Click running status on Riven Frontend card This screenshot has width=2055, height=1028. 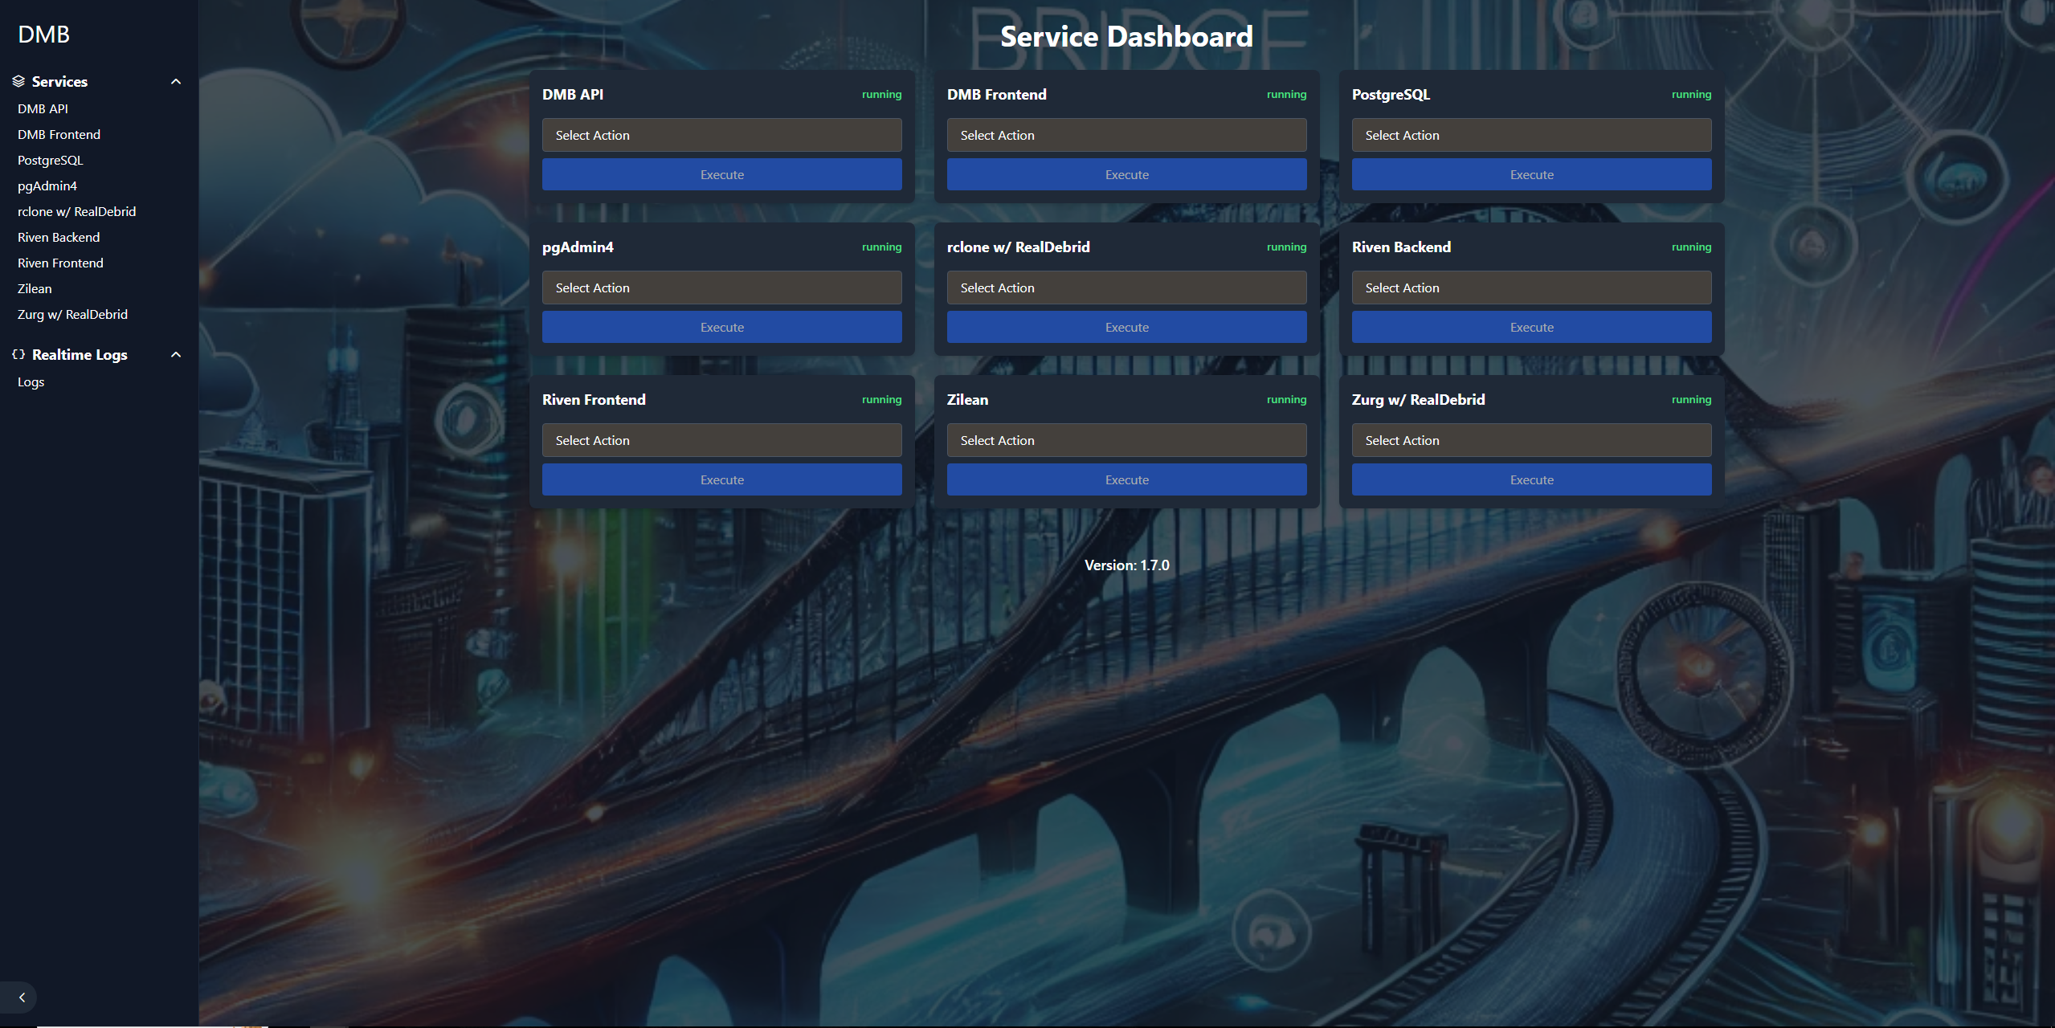(881, 399)
